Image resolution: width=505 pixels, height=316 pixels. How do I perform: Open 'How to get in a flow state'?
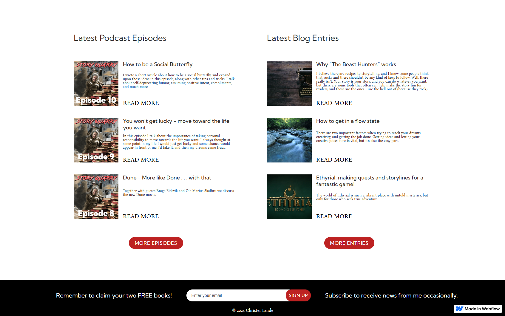point(348,121)
